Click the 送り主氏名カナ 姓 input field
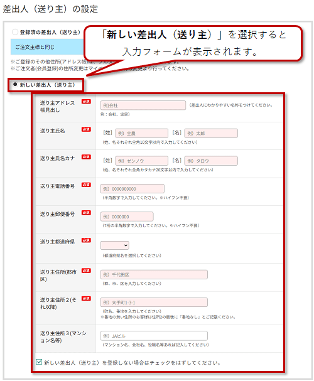This screenshot has height=381, width=314. point(141,161)
